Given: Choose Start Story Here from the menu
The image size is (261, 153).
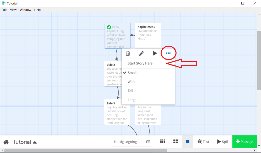Looking at the screenshot, I should click(140, 63).
